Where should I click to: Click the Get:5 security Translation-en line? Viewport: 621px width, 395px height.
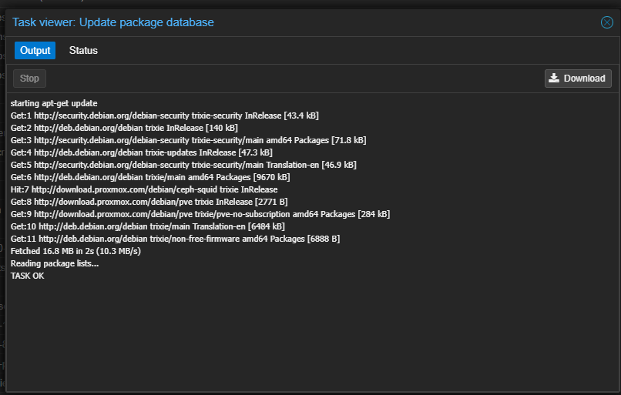(183, 165)
